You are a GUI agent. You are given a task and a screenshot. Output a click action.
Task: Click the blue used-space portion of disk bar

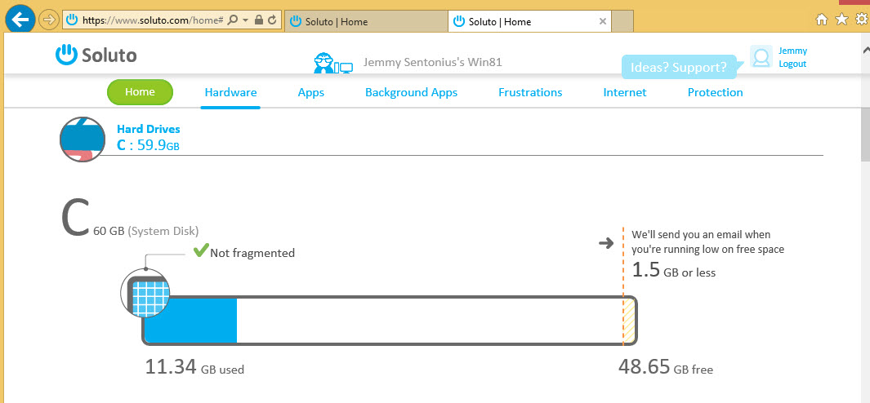191,321
